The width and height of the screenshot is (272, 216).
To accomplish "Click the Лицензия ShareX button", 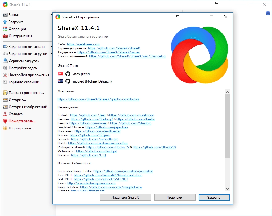I will pos(126,198).
